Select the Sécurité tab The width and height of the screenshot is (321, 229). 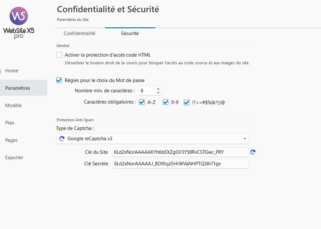point(130,33)
